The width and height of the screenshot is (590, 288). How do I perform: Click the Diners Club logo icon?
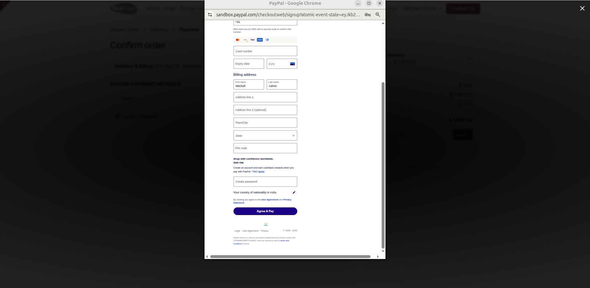click(x=267, y=40)
